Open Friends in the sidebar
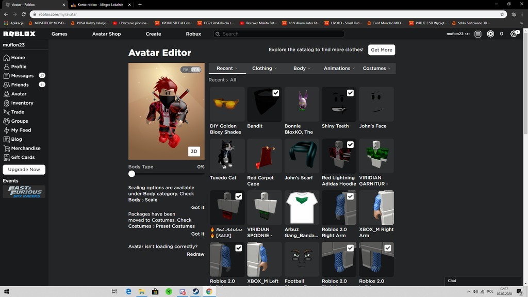 pyautogui.click(x=20, y=85)
